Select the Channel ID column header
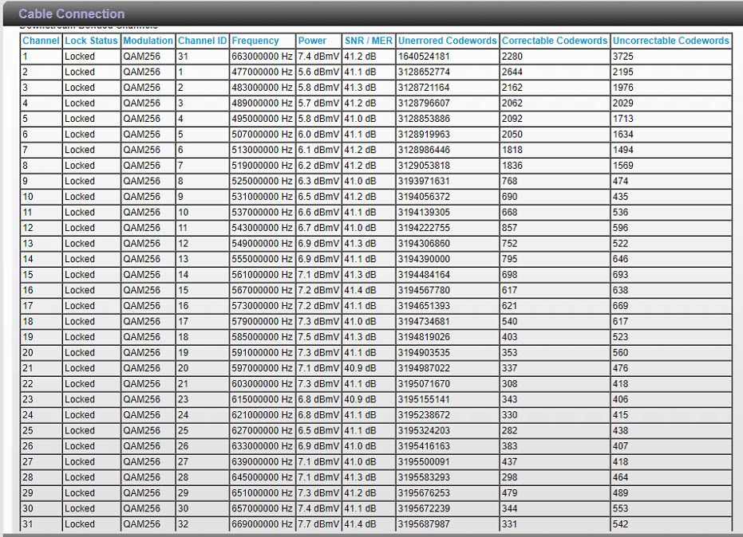 (202, 41)
